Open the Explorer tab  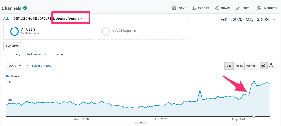click(12, 46)
